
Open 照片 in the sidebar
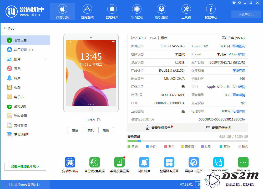[25, 59]
